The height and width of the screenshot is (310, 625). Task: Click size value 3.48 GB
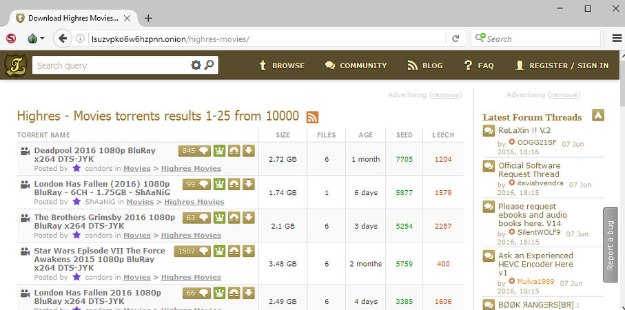pos(283,264)
